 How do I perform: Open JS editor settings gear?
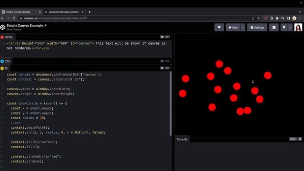[x=162, y=68]
